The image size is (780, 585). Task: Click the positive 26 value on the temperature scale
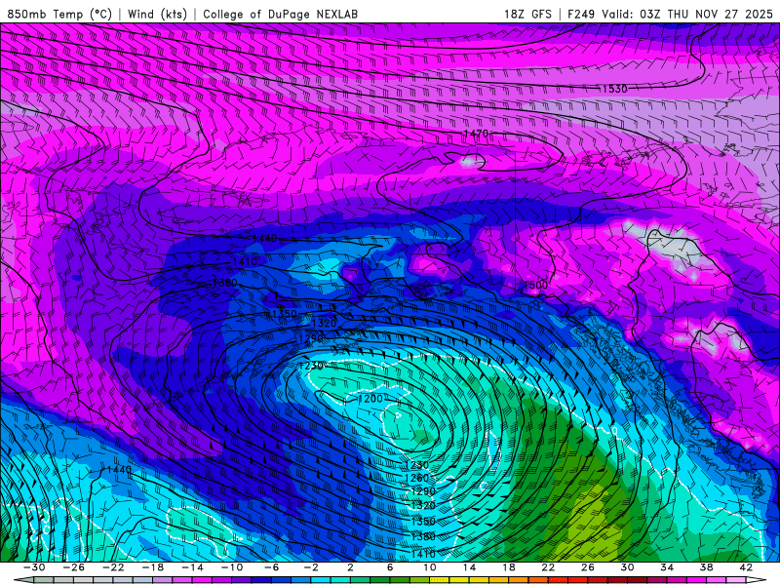[x=588, y=567]
